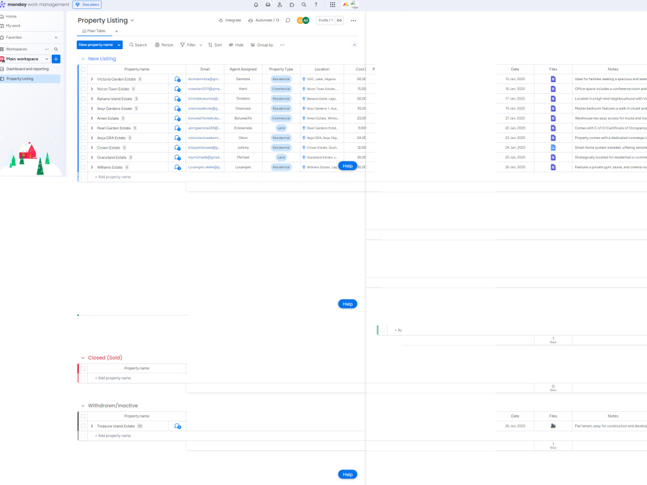This screenshot has width=647, height=485.
Task: Check the Pearl Garden Estate row
Action: (83, 128)
